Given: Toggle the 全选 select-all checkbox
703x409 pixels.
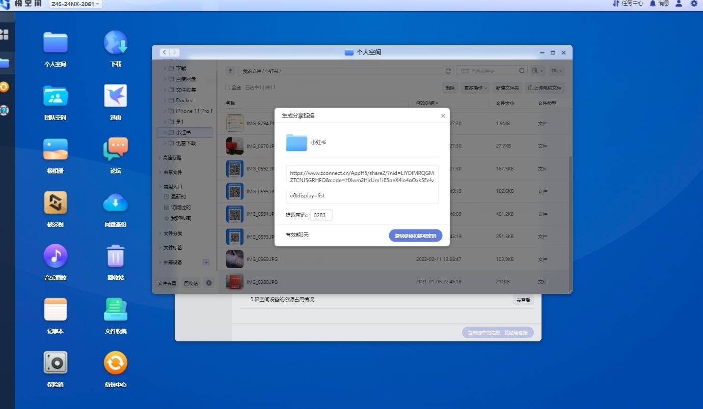Looking at the screenshot, I should point(228,87).
